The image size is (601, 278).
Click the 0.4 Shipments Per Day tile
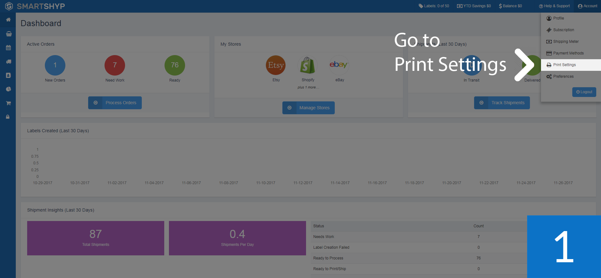[x=237, y=238]
